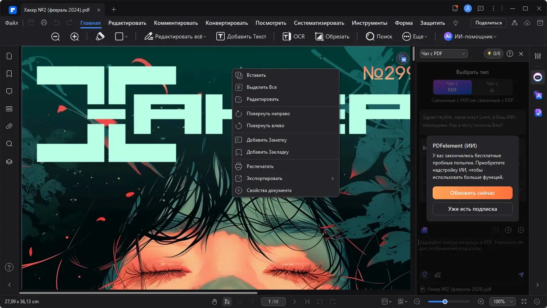Toggle the lightbulb prompts button in chat
Image resolution: width=547 pixels, height=308 pixels.
(x=425, y=275)
